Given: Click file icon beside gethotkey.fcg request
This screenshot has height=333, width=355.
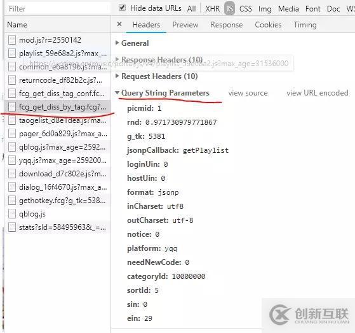Looking at the screenshot, I should coord(12,200).
